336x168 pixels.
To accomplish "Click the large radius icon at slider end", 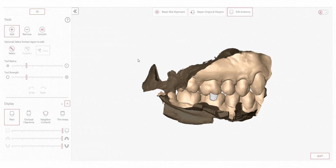I will click(67, 66).
